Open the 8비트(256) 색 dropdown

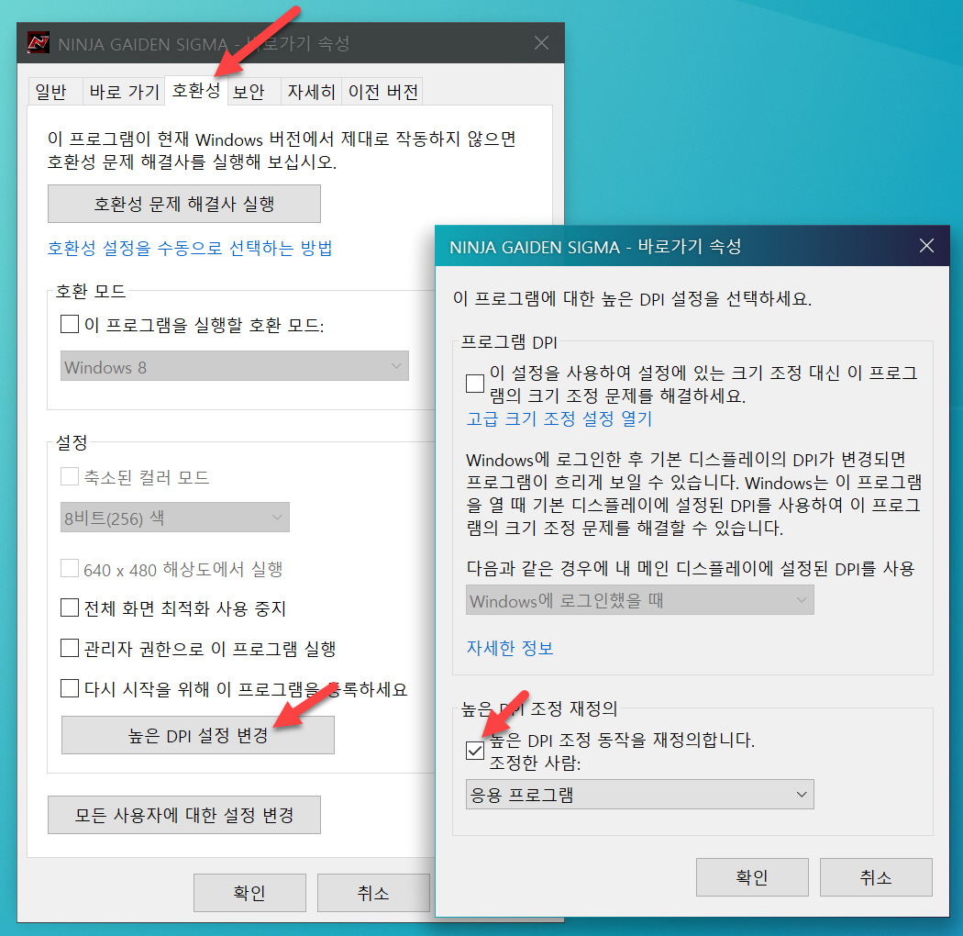pos(175,518)
